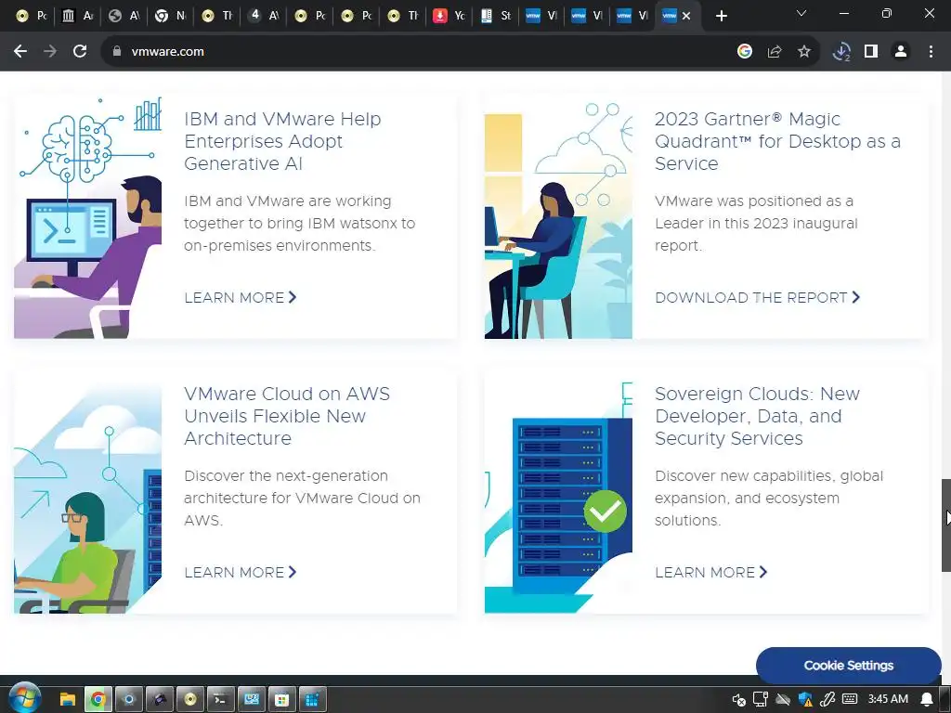Image resolution: width=951 pixels, height=713 pixels.
Task: Click 'VMware Cloud on AWS Unveils' heading
Action: 287,416
